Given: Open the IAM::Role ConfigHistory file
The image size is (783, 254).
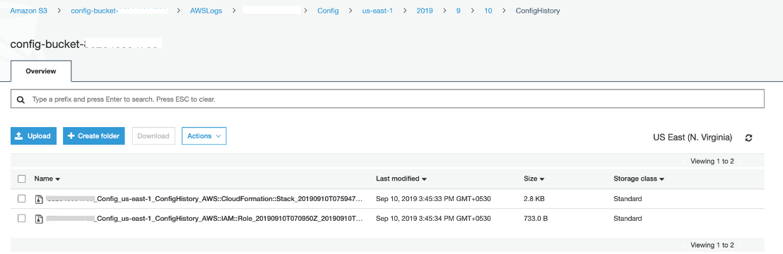Looking at the screenshot, I should click(204, 219).
